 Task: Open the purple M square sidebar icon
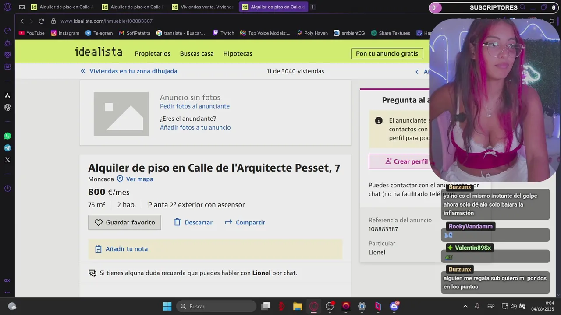(7, 67)
